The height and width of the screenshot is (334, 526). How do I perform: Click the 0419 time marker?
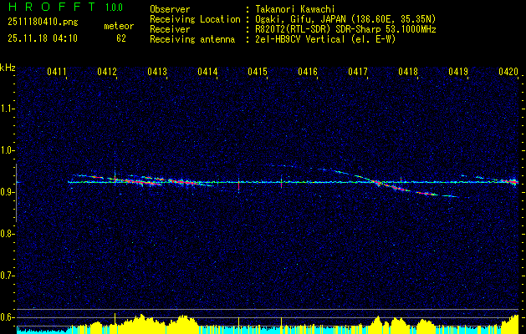[x=458, y=71]
